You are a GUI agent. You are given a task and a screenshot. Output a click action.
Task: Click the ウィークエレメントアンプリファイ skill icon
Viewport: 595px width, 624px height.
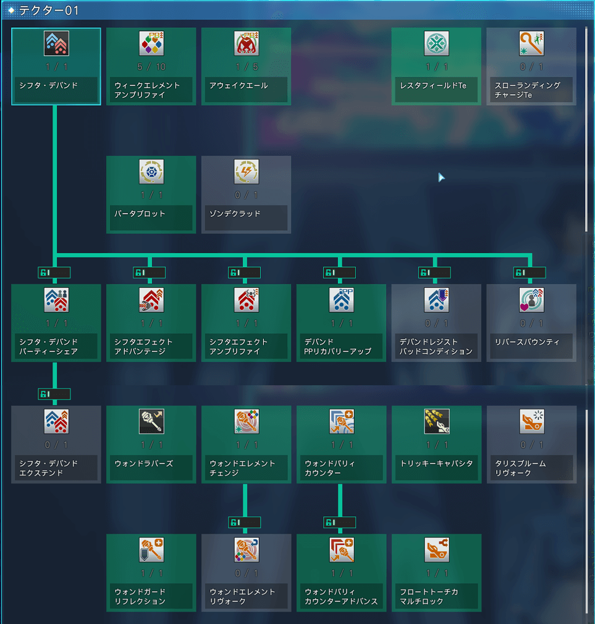[151, 44]
